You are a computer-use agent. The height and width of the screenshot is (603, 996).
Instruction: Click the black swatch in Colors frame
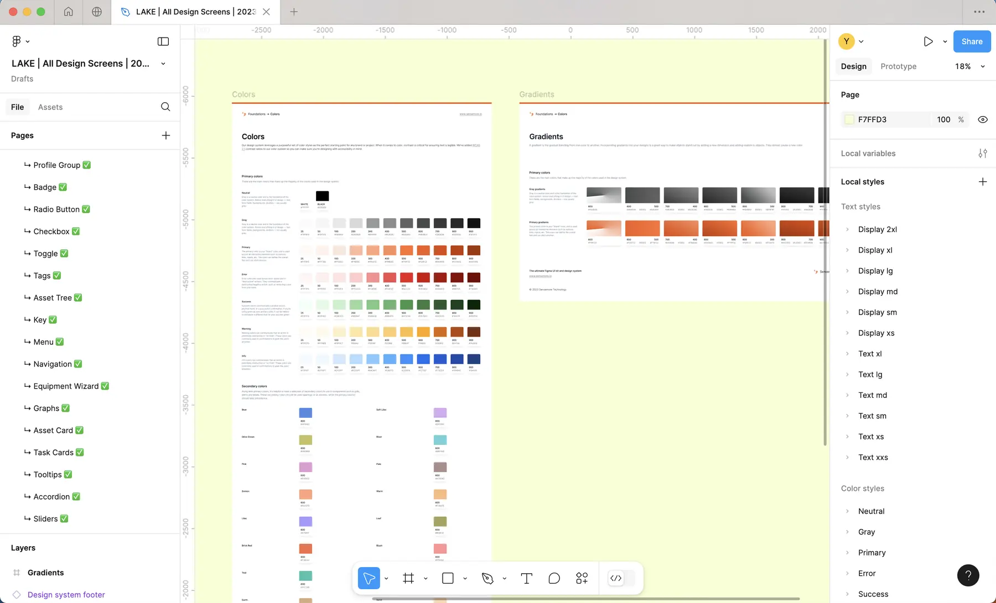pyautogui.click(x=322, y=196)
